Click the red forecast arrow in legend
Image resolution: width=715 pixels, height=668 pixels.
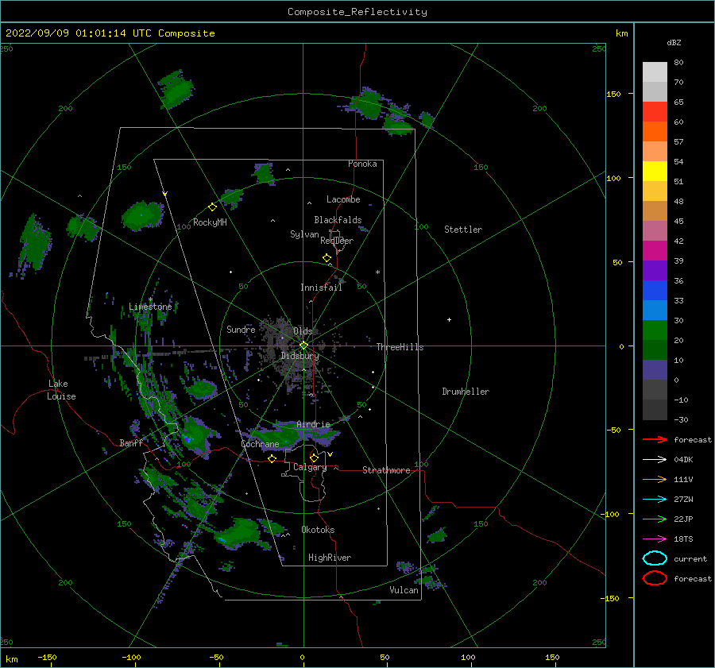(655, 439)
